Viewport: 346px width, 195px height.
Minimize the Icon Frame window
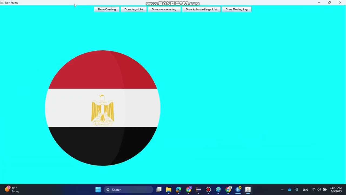(x=319, y=2)
